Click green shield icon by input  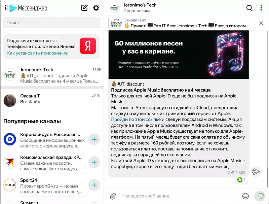click(261, 196)
